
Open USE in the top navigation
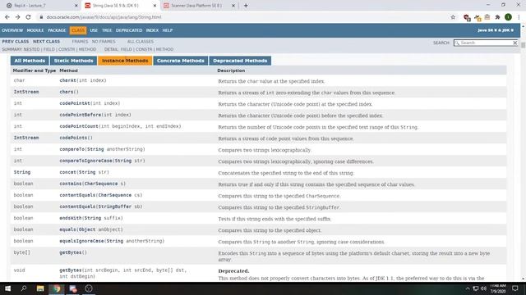tap(94, 30)
